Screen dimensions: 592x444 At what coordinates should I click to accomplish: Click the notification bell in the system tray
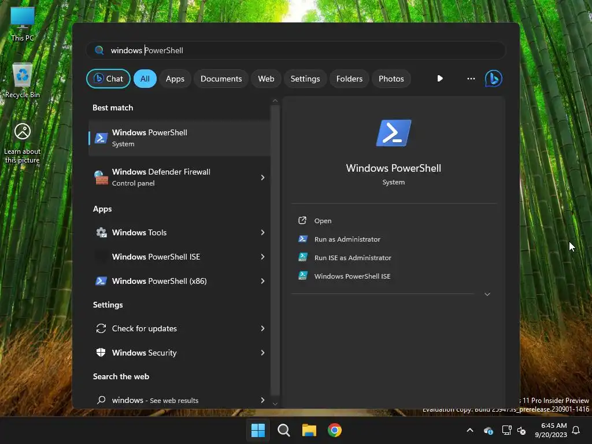[x=576, y=430]
